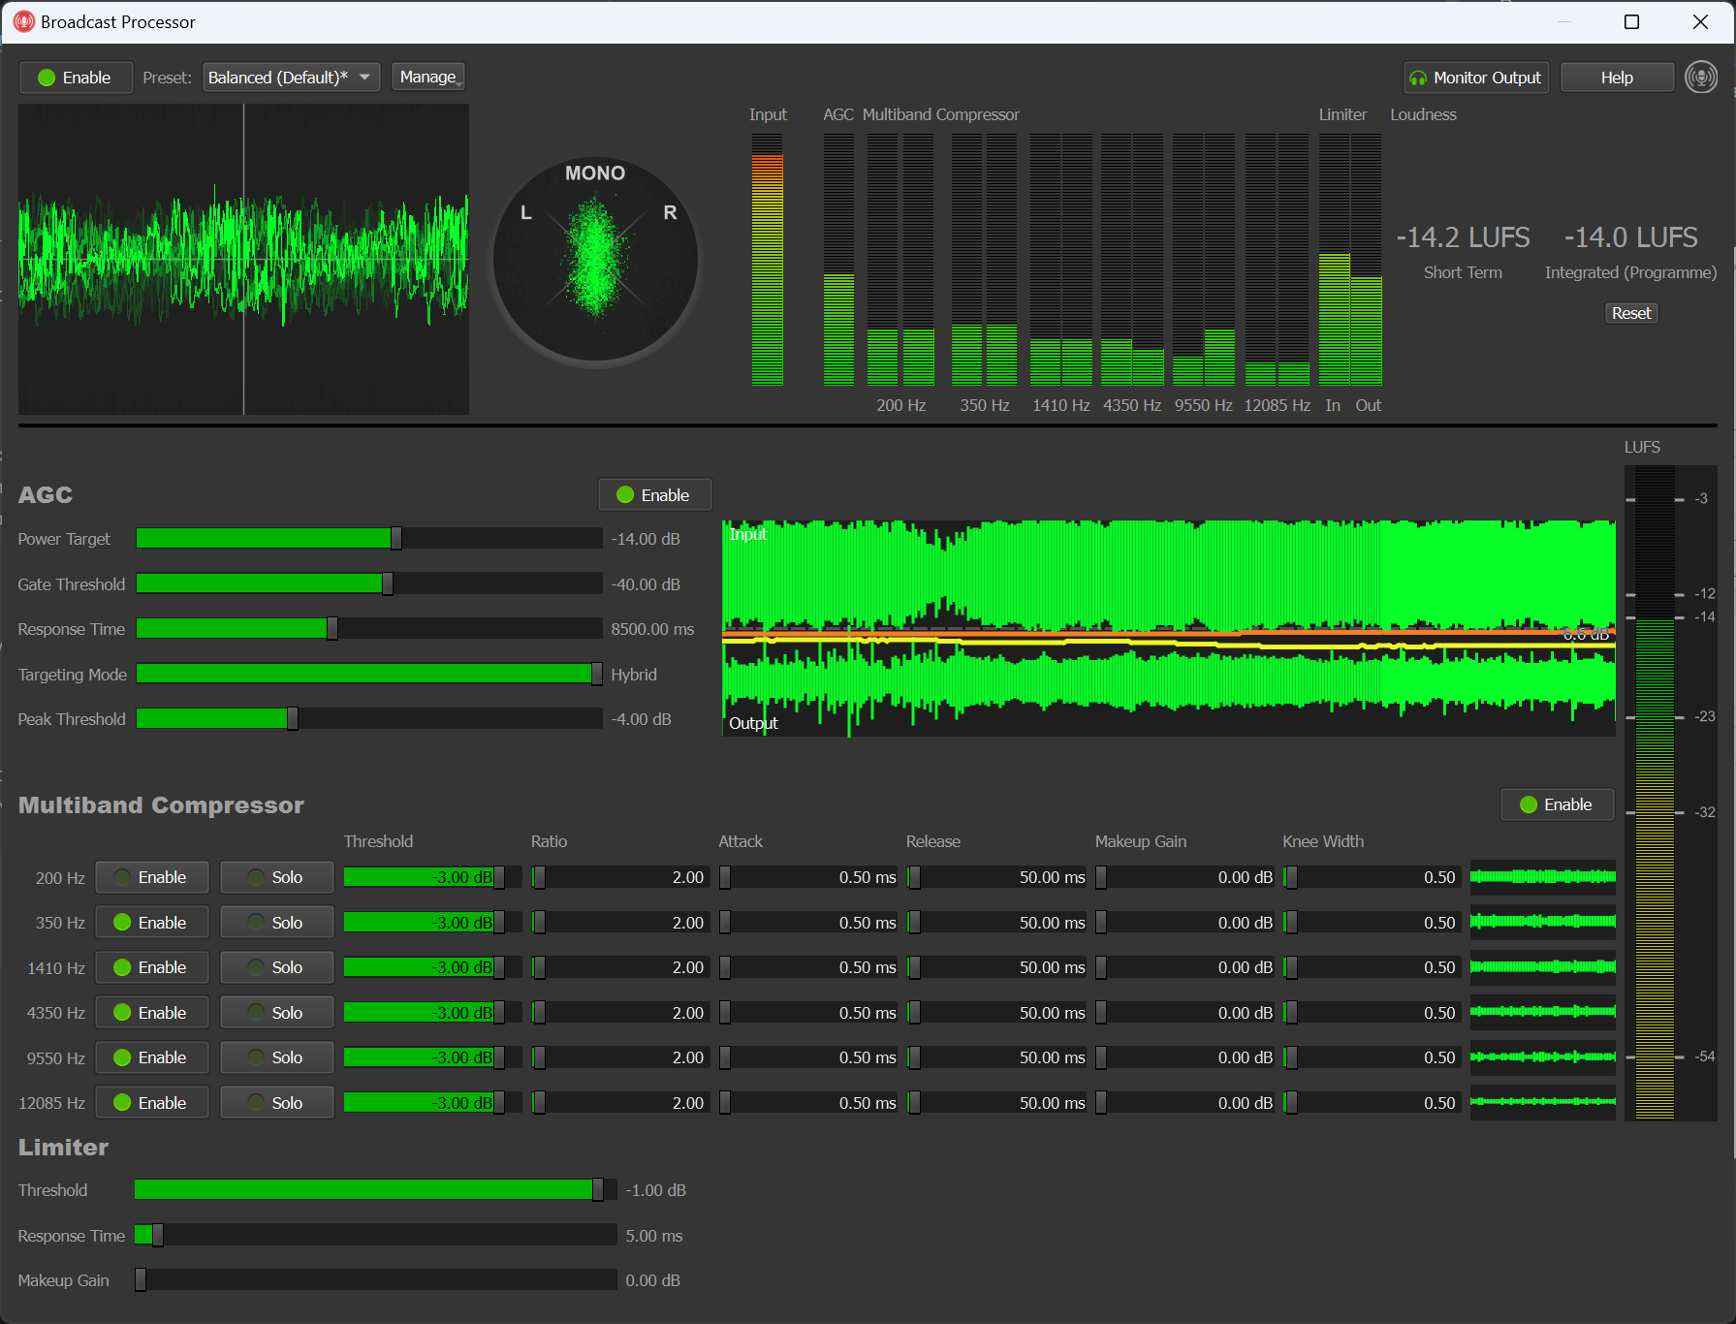Click the 9550 Hz Makeup Gain slider
This screenshot has height=1324, width=1736.
[1184, 1057]
